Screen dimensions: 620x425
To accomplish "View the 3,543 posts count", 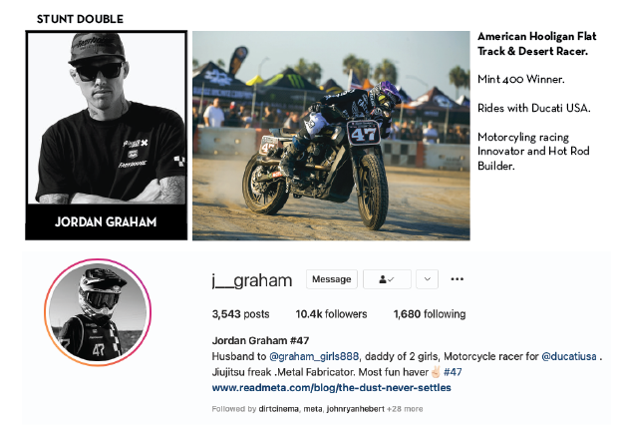I will [x=240, y=314].
